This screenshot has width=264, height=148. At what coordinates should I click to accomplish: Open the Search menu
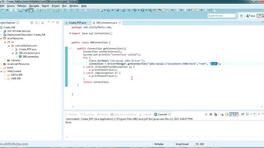[45, 6]
